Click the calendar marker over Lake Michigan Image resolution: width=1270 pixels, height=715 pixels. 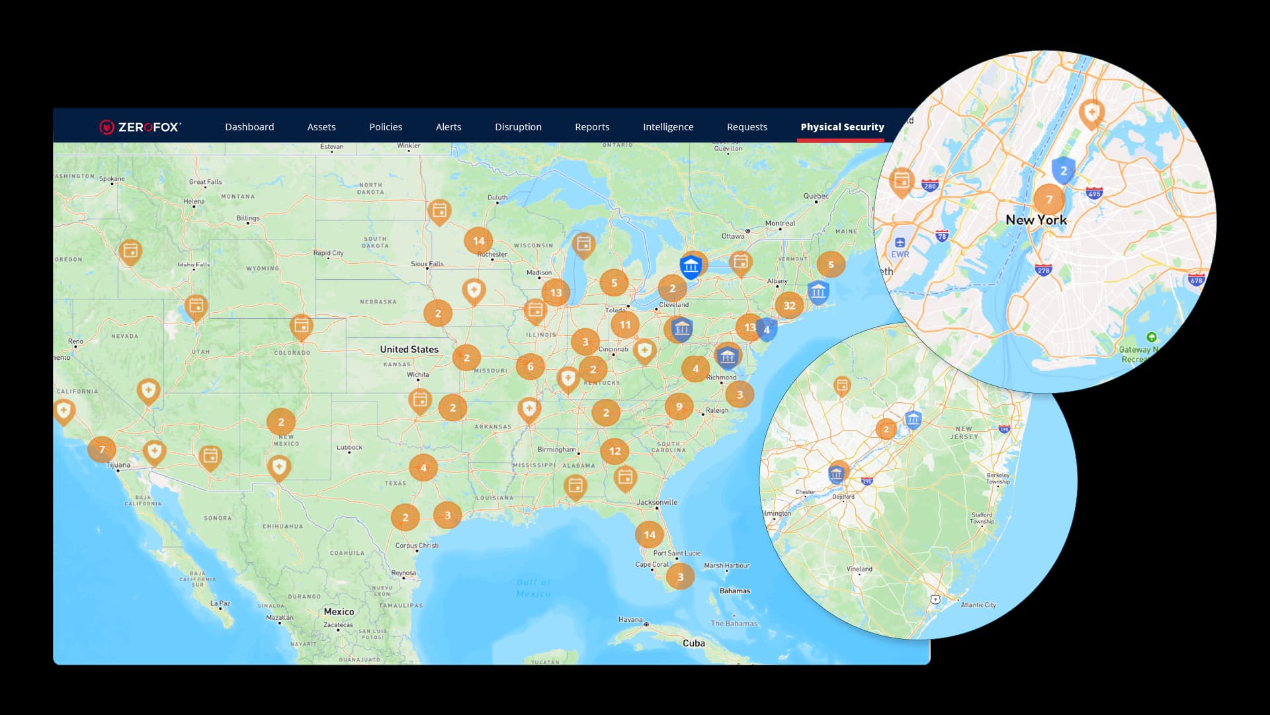click(x=583, y=244)
